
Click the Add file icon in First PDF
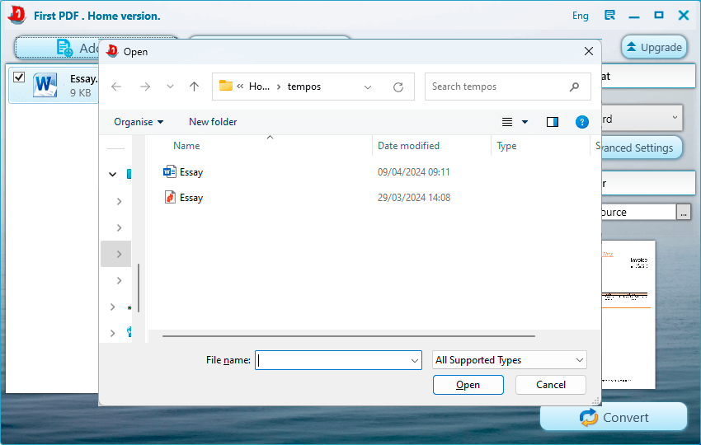point(64,49)
